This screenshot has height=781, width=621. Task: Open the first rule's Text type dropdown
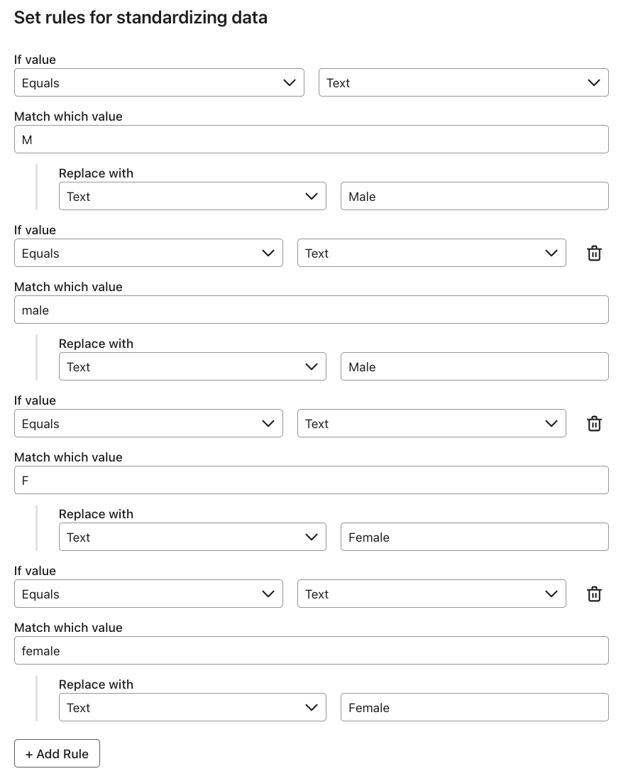(x=463, y=83)
